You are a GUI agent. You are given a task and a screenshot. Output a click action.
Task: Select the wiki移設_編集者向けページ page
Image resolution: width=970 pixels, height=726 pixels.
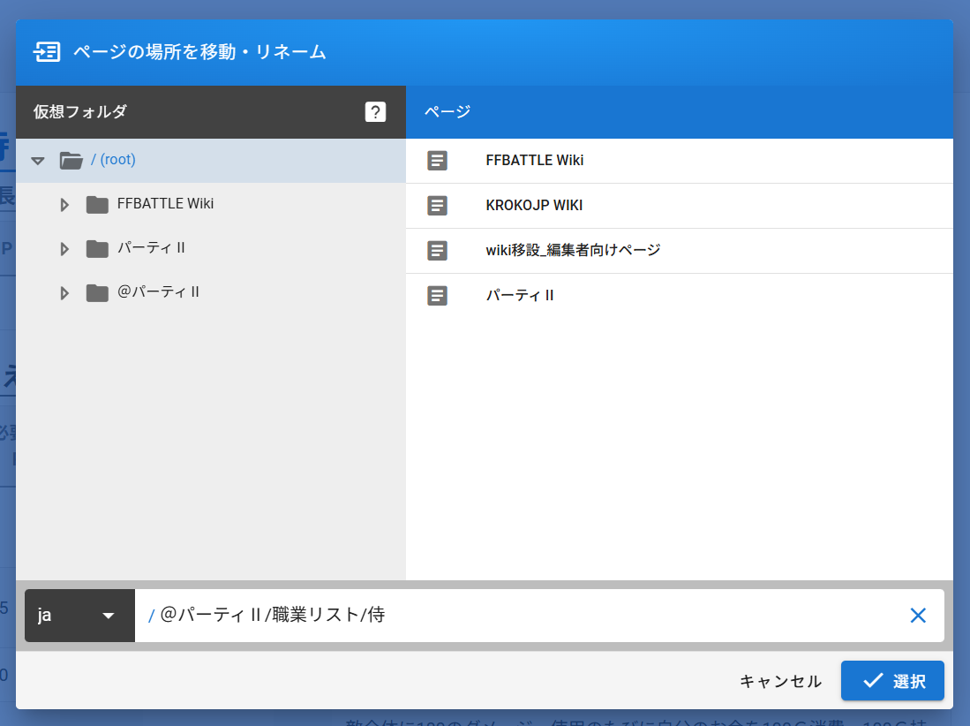[x=573, y=251]
